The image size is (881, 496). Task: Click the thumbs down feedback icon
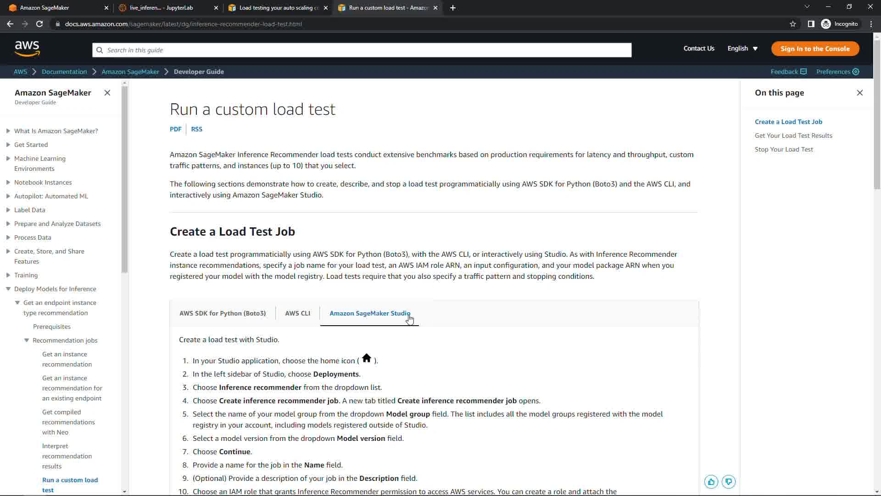(729, 482)
